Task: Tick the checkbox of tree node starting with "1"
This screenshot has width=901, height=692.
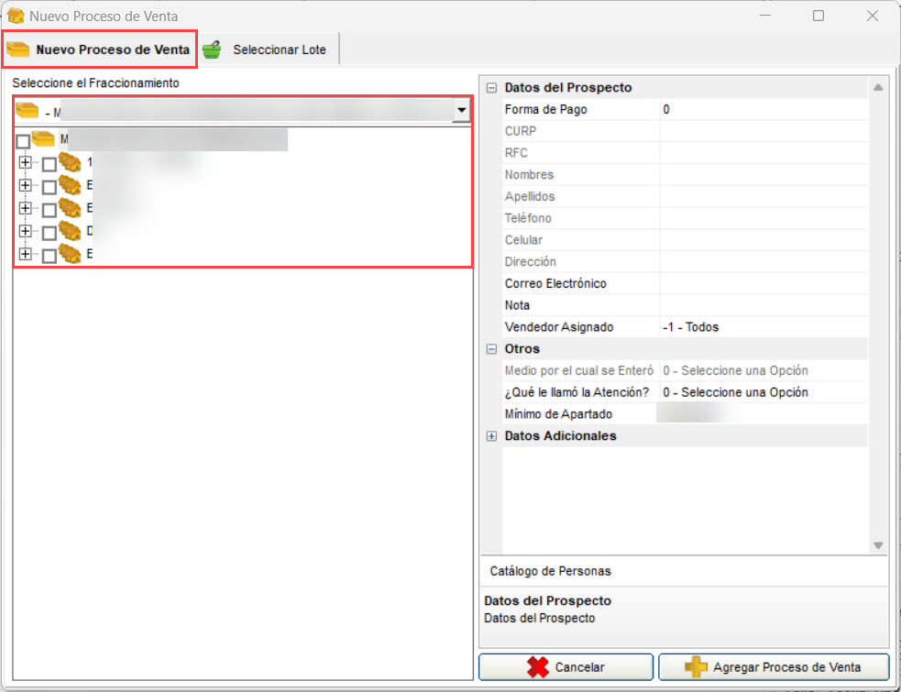Action: (49, 165)
